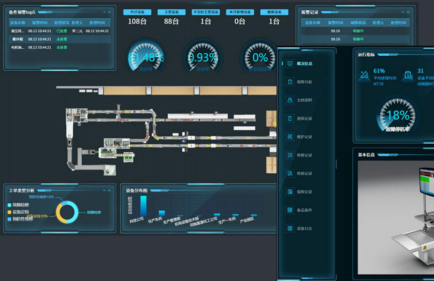Click the 处理状况 column header
The width and height of the screenshot is (434, 281).
coord(62,22)
